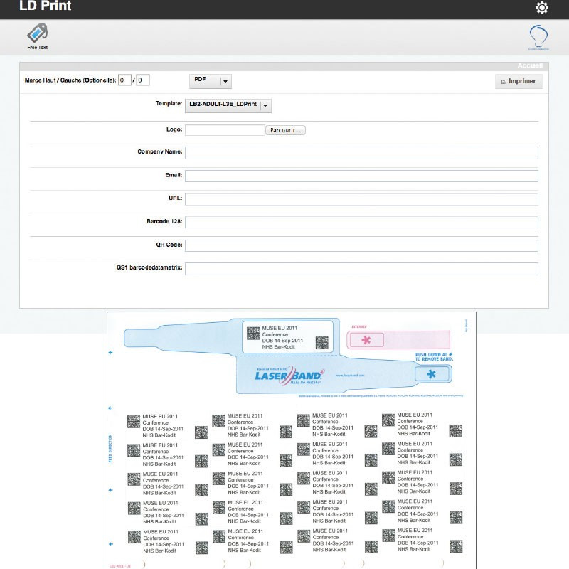Open settings with the gear icon

point(542,8)
